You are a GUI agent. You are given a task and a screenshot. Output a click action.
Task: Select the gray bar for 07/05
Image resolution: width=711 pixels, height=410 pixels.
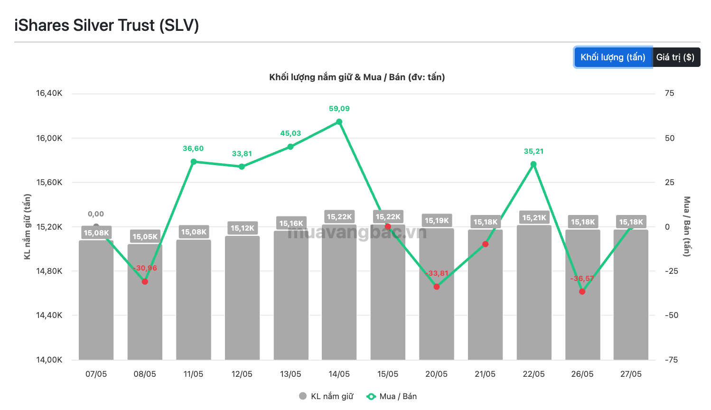pyautogui.click(x=96, y=300)
